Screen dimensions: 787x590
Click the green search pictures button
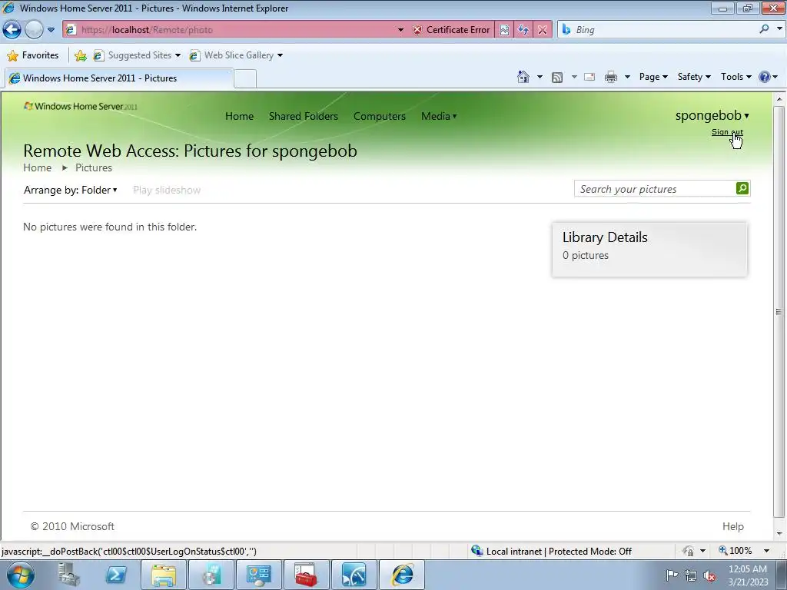click(x=742, y=188)
